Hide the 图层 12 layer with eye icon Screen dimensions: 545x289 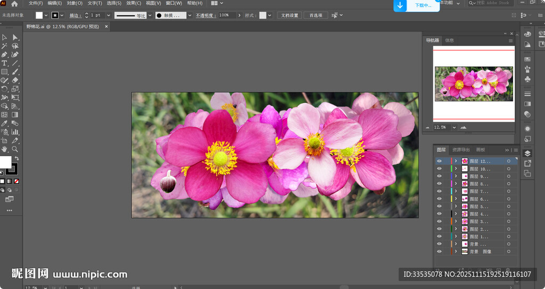[439, 161]
